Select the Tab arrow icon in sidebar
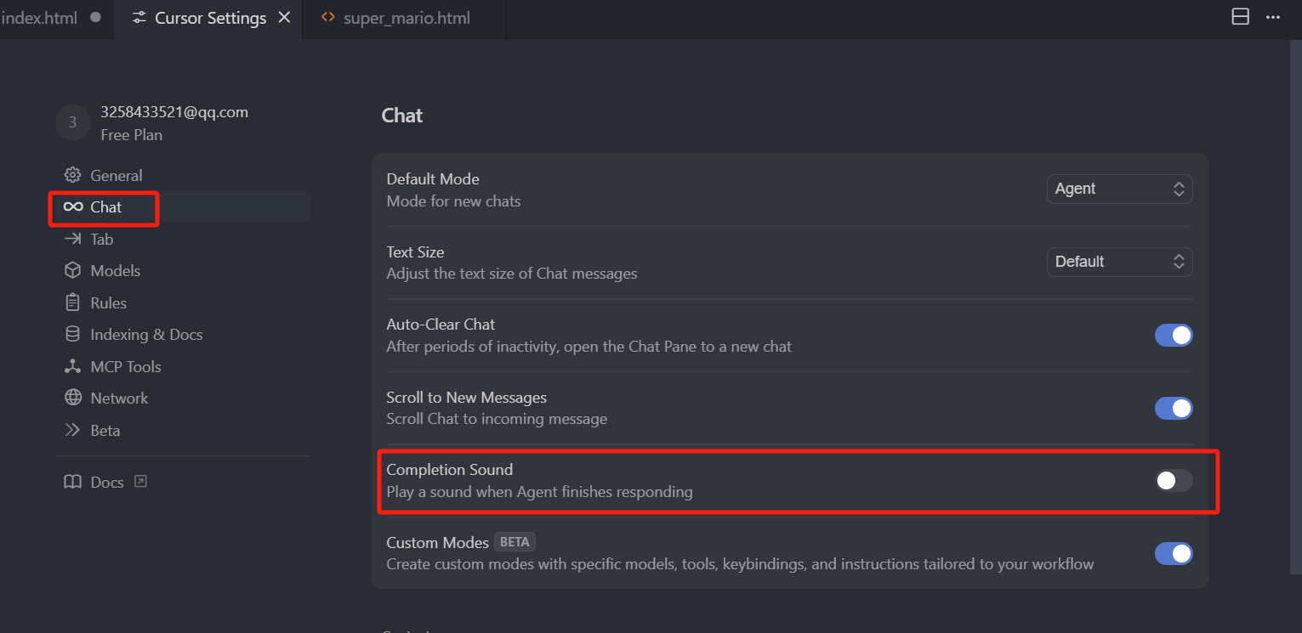1302x633 pixels. [x=73, y=239]
